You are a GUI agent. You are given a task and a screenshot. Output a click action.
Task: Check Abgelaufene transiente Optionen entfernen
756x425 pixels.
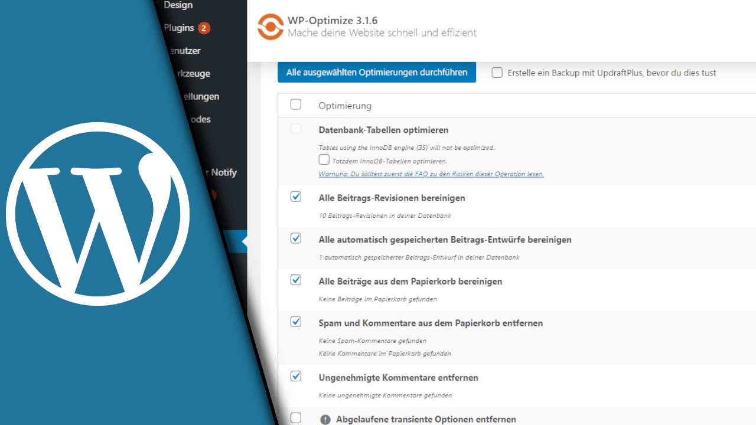(296, 417)
